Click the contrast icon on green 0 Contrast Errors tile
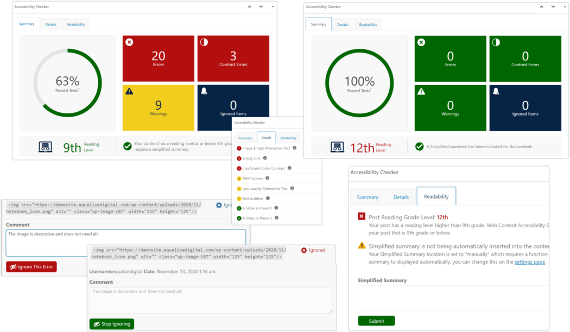Image resolution: width=570 pixels, height=332 pixels. [496, 42]
